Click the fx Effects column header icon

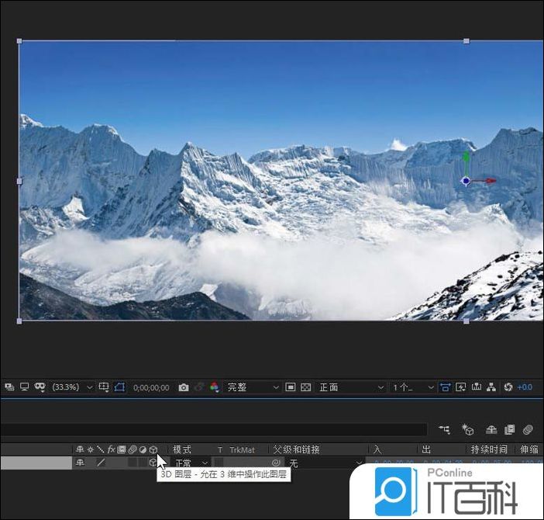pos(112,449)
